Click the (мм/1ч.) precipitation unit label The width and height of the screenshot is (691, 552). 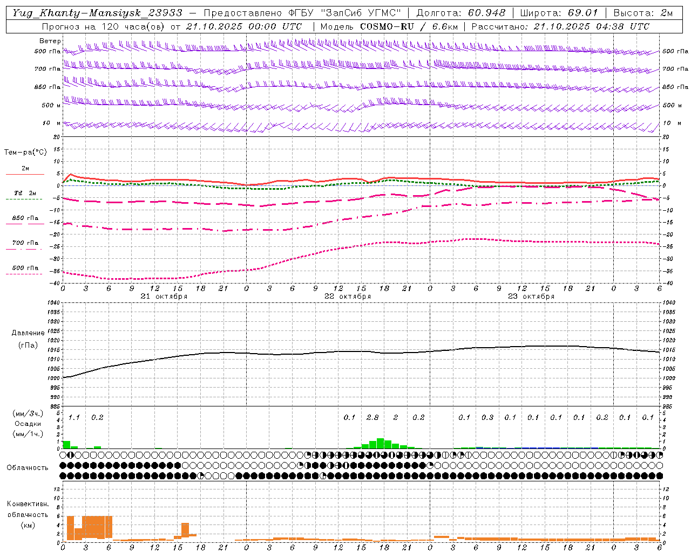point(28,434)
